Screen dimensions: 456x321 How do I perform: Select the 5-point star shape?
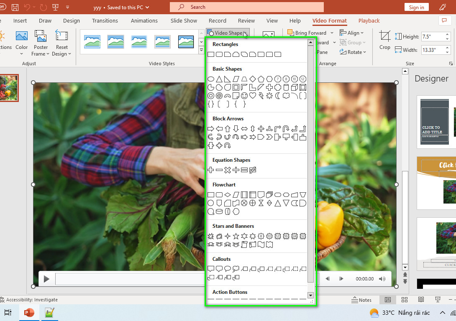(236, 236)
